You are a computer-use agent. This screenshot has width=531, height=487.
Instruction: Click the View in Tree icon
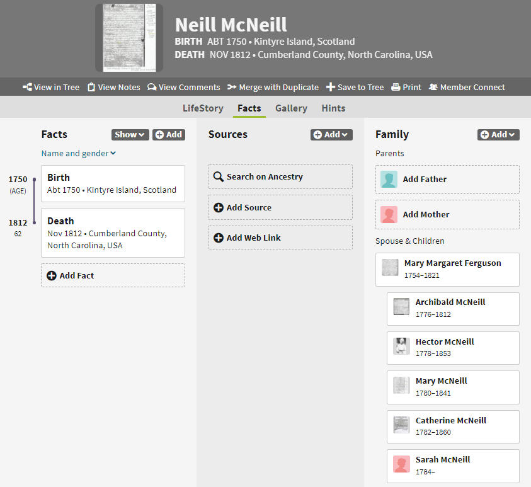[x=27, y=87]
